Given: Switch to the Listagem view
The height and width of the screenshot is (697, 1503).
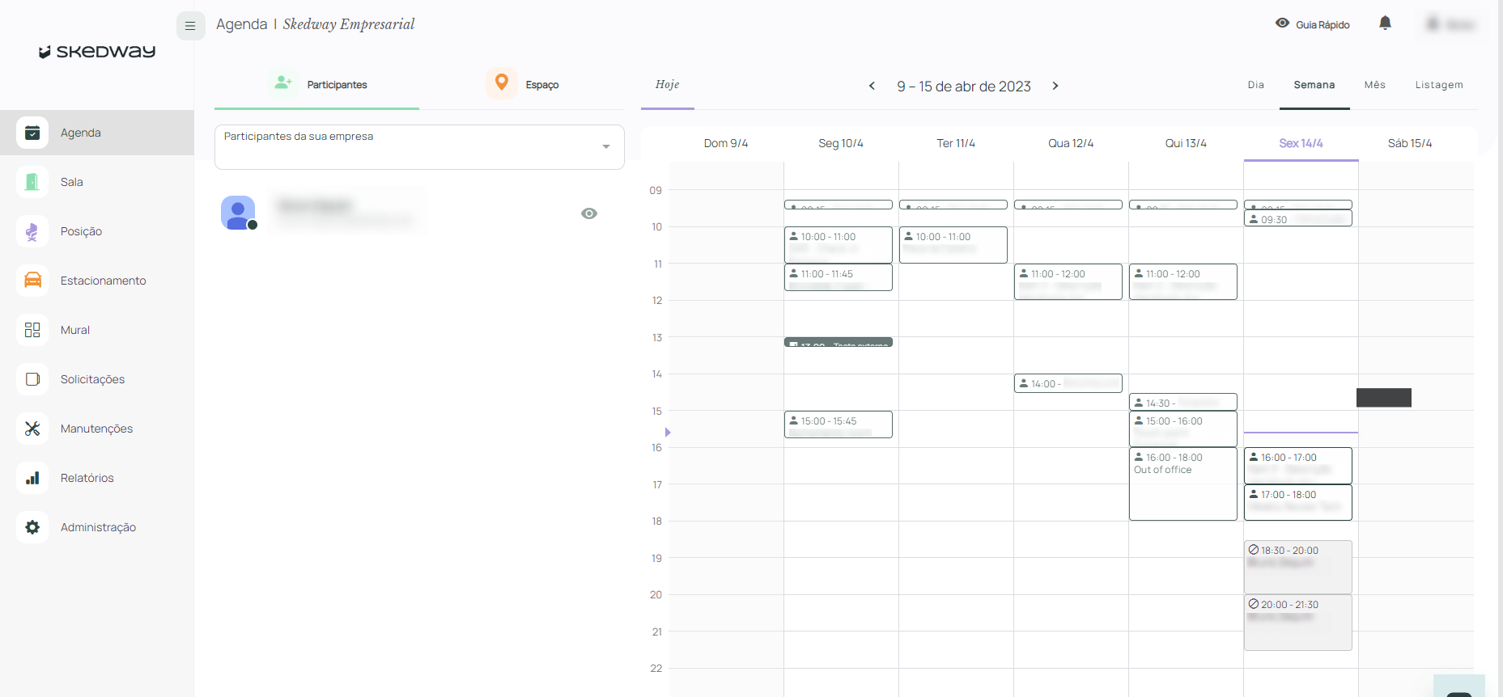Looking at the screenshot, I should pos(1438,85).
